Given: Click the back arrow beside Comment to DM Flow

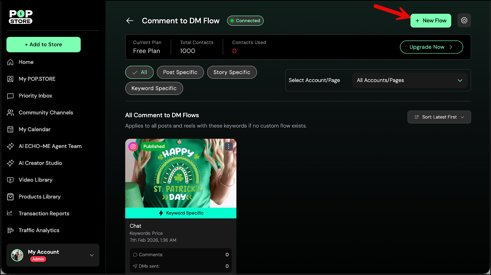Looking at the screenshot, I should (130, 21).
